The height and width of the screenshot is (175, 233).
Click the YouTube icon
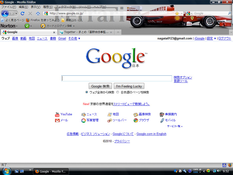57,114
